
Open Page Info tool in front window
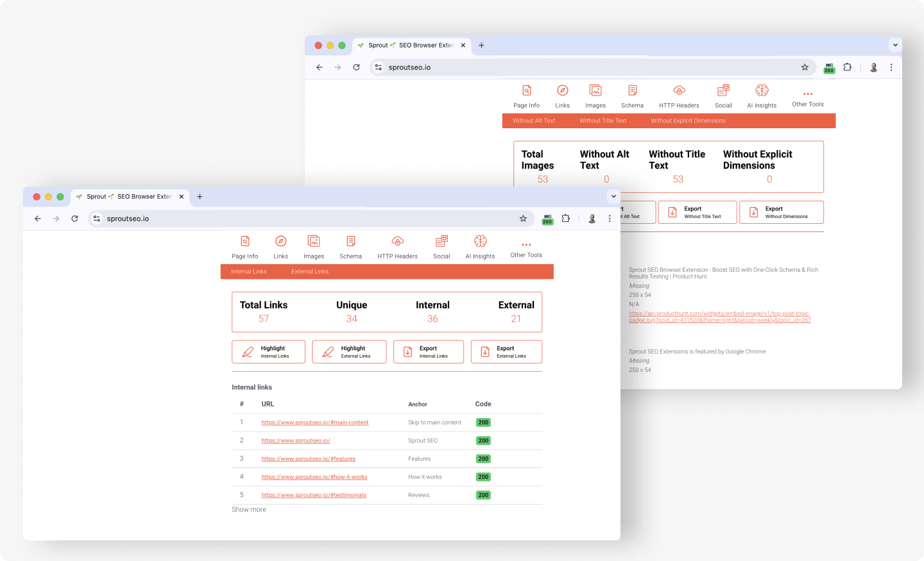[x=244, y=247]
